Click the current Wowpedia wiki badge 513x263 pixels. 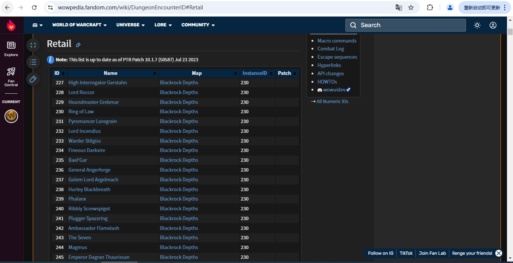pyautogui.click(x=11, y=116)
